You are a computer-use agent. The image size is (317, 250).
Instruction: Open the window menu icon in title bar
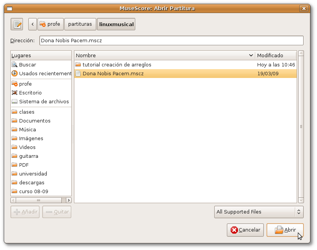click(x=10, y=9)
